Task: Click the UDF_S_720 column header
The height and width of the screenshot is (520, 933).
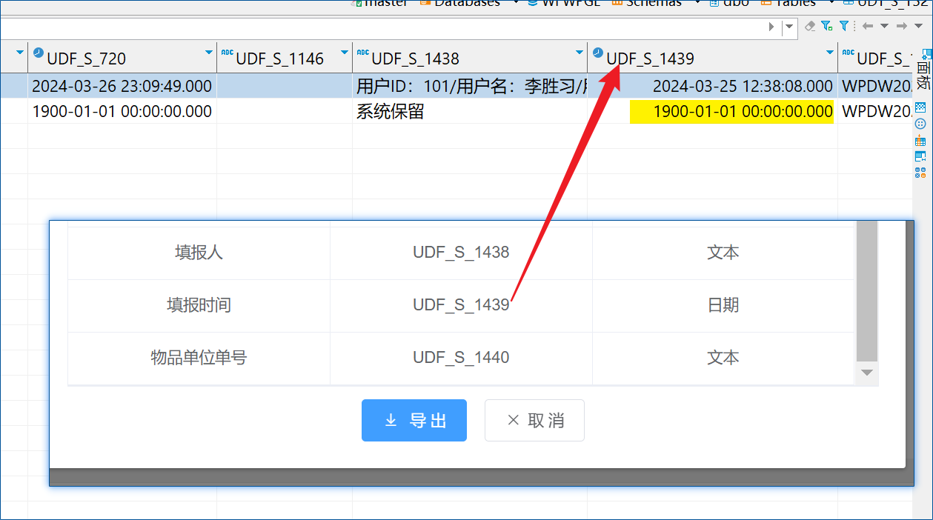Action: point(122,58)
